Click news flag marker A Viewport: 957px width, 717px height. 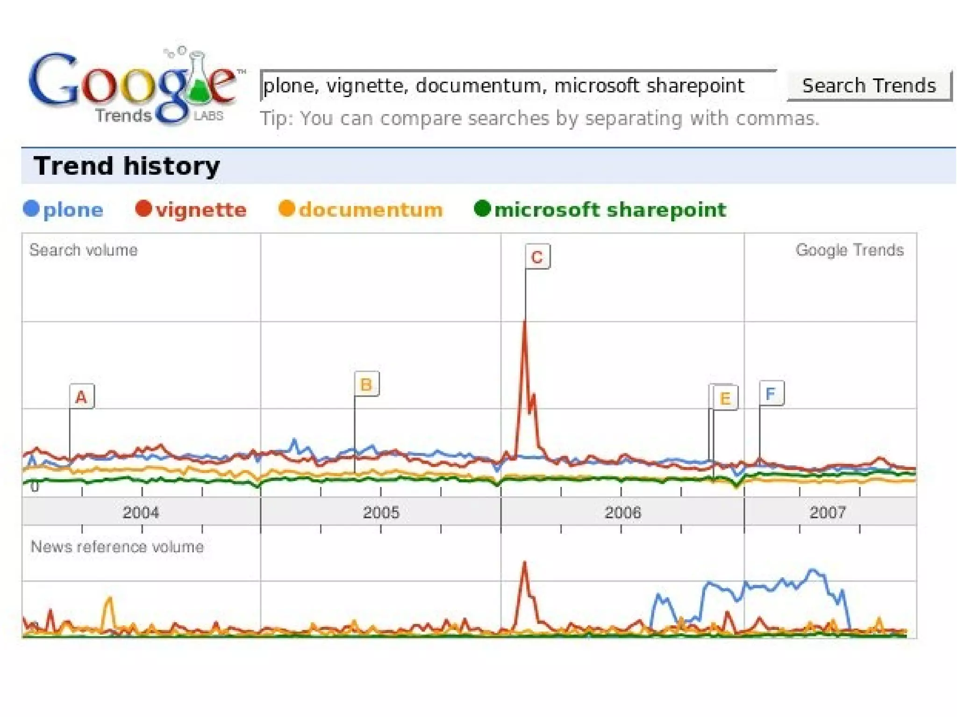point(82,397)
